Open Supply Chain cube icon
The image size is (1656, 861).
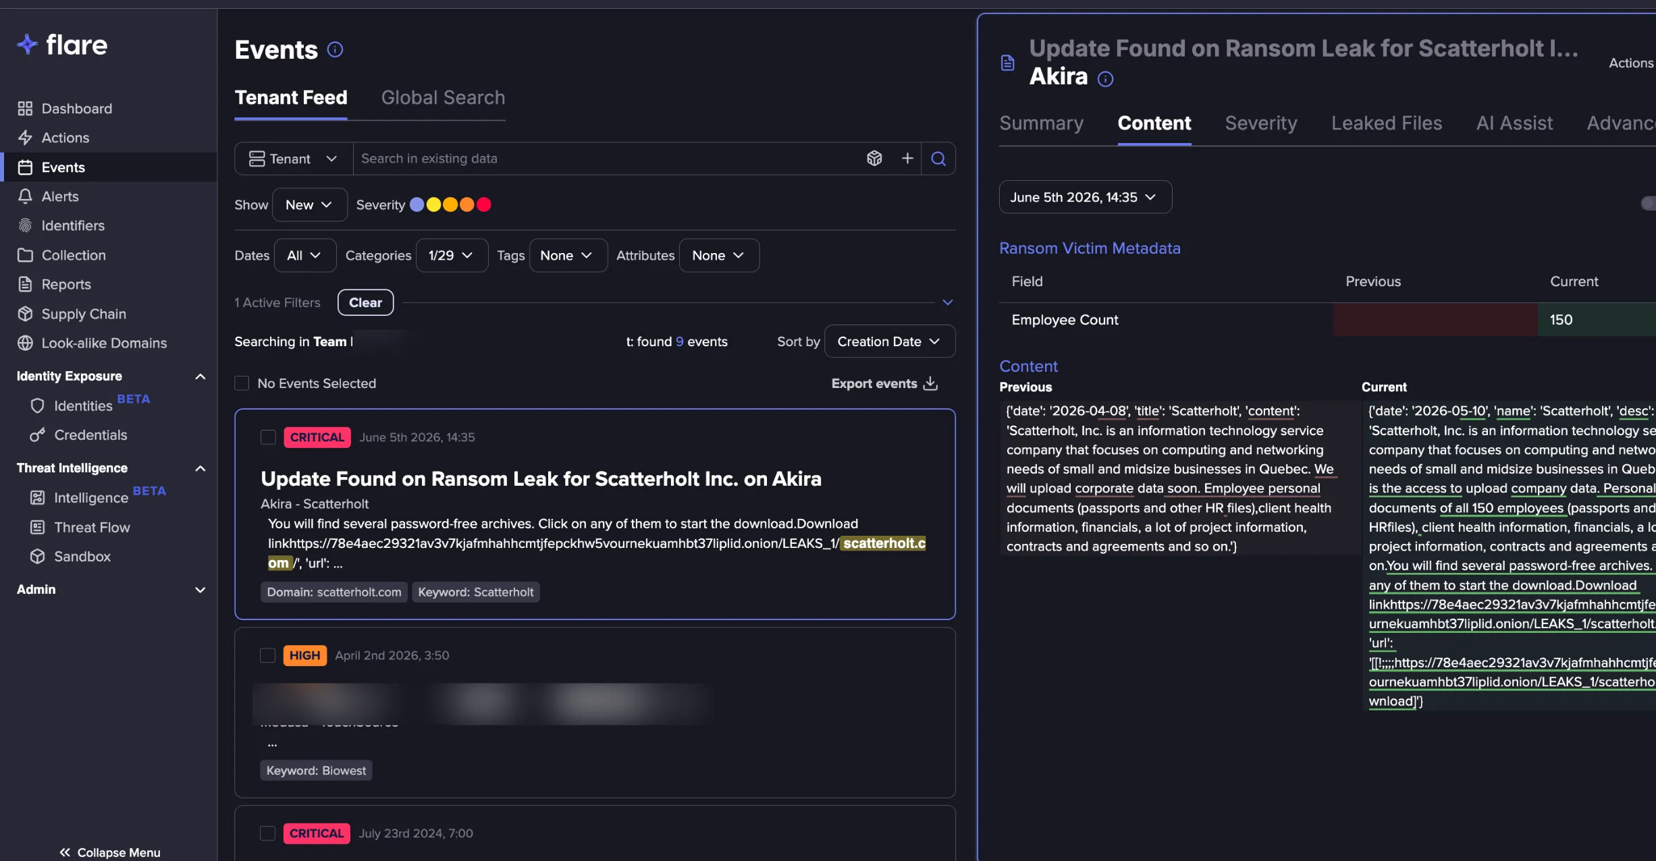[x=25, y=314]
